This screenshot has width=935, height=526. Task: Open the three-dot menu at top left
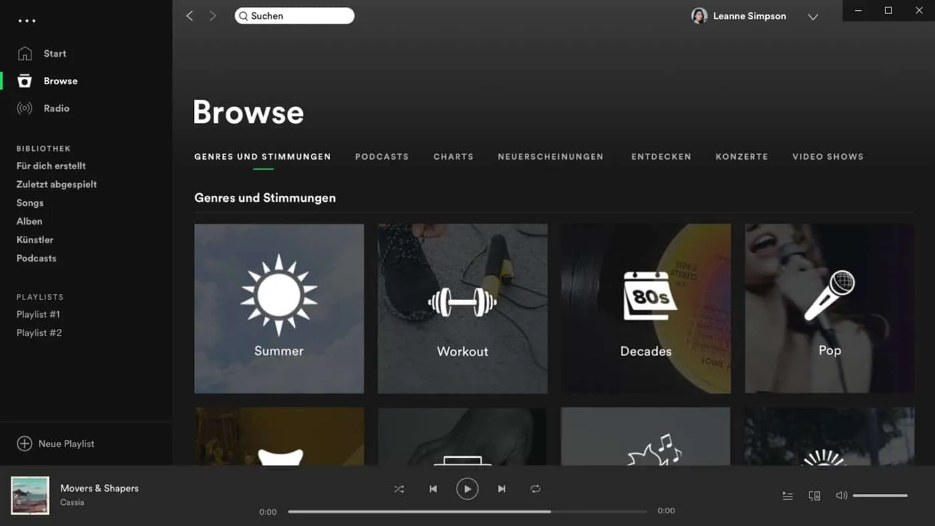pos(27,21)
